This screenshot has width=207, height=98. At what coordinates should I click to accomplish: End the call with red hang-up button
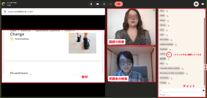coord(119,4)
